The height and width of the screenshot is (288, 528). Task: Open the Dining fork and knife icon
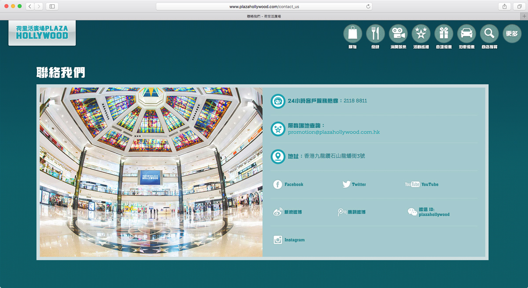point(375,34)
